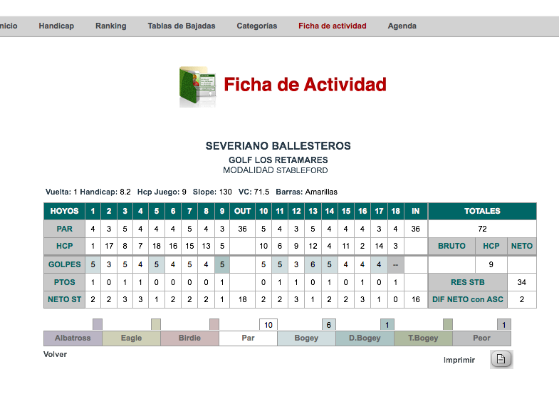This screenshot has width=559, height=404.
Task: Click the D.Bogey count box showing 1
Action: point(387,324)
